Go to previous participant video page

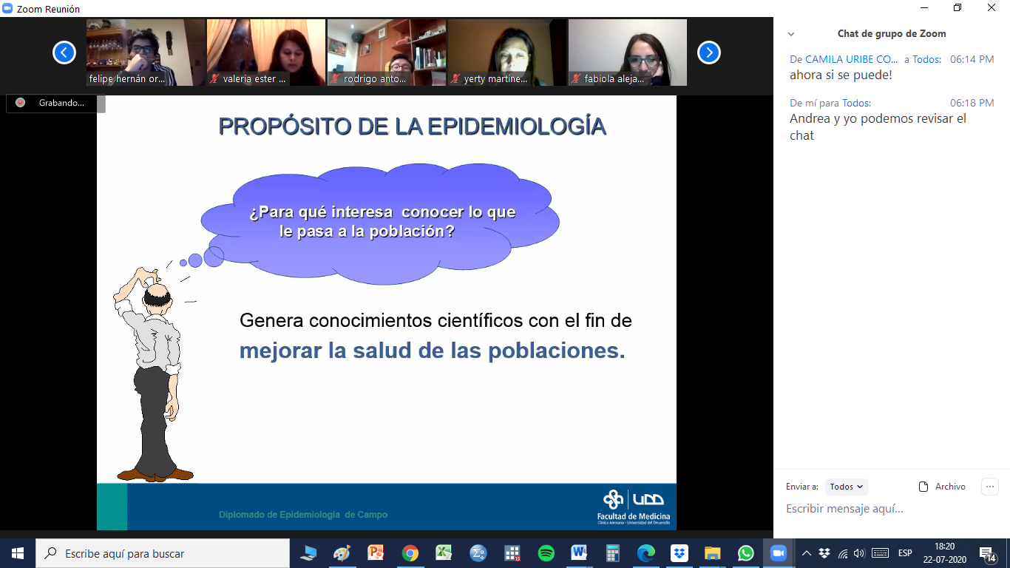(64, 53)
